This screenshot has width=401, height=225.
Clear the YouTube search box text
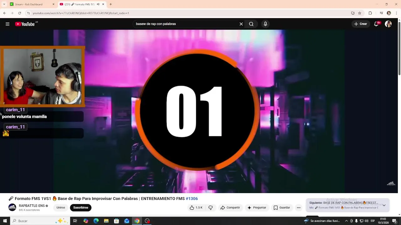point(241,24)
